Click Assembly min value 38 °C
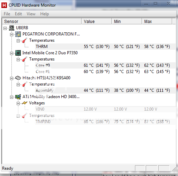The height and width of the screenshot is (176, 178). click(x=127, y=90)
